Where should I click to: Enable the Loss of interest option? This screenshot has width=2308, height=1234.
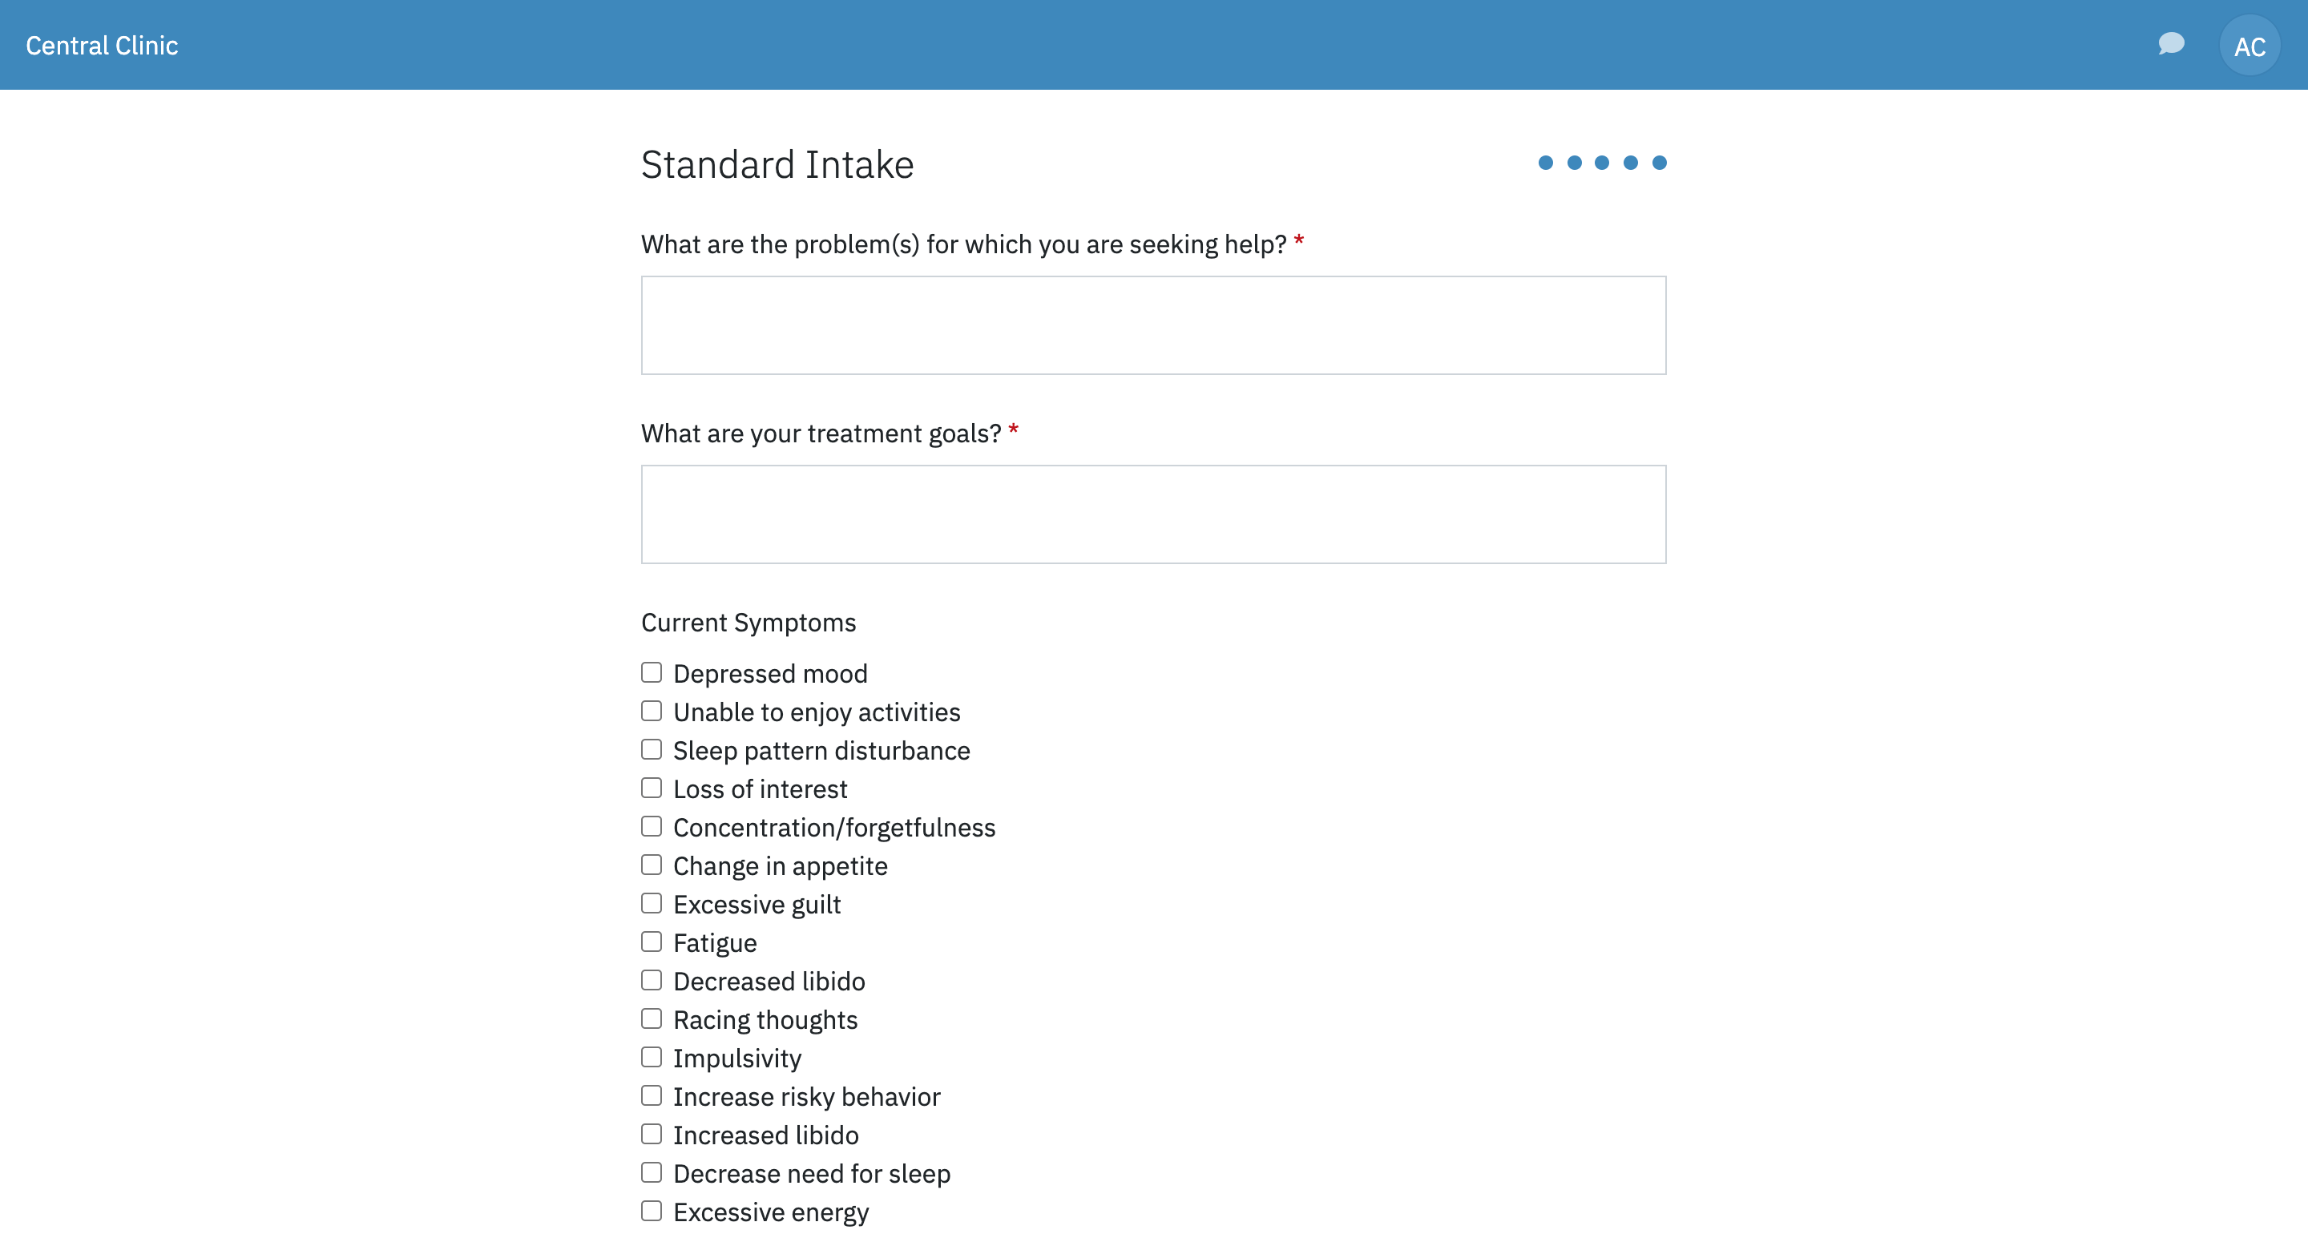point(652,788)
